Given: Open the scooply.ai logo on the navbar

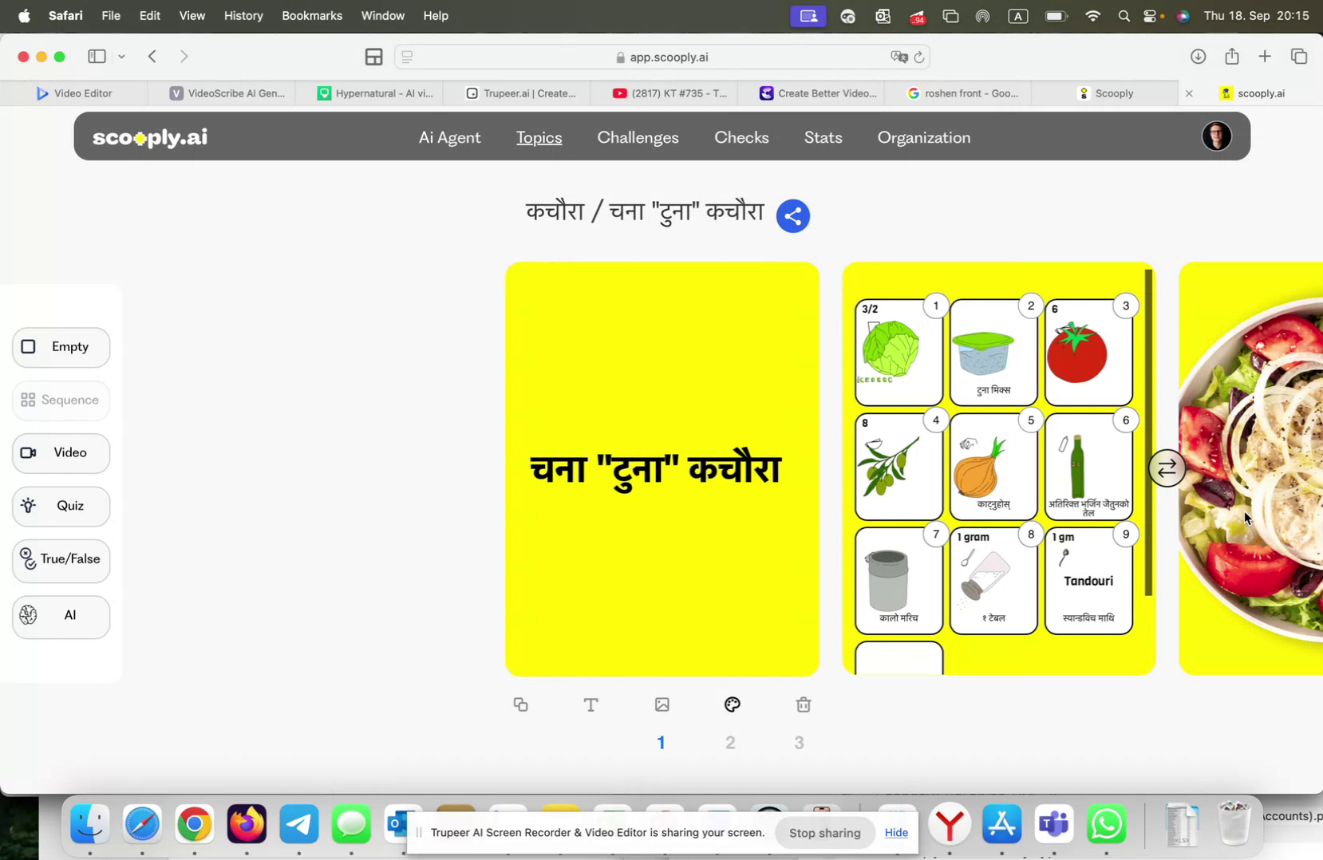Looking at the screenshot, I should (148, 136).
